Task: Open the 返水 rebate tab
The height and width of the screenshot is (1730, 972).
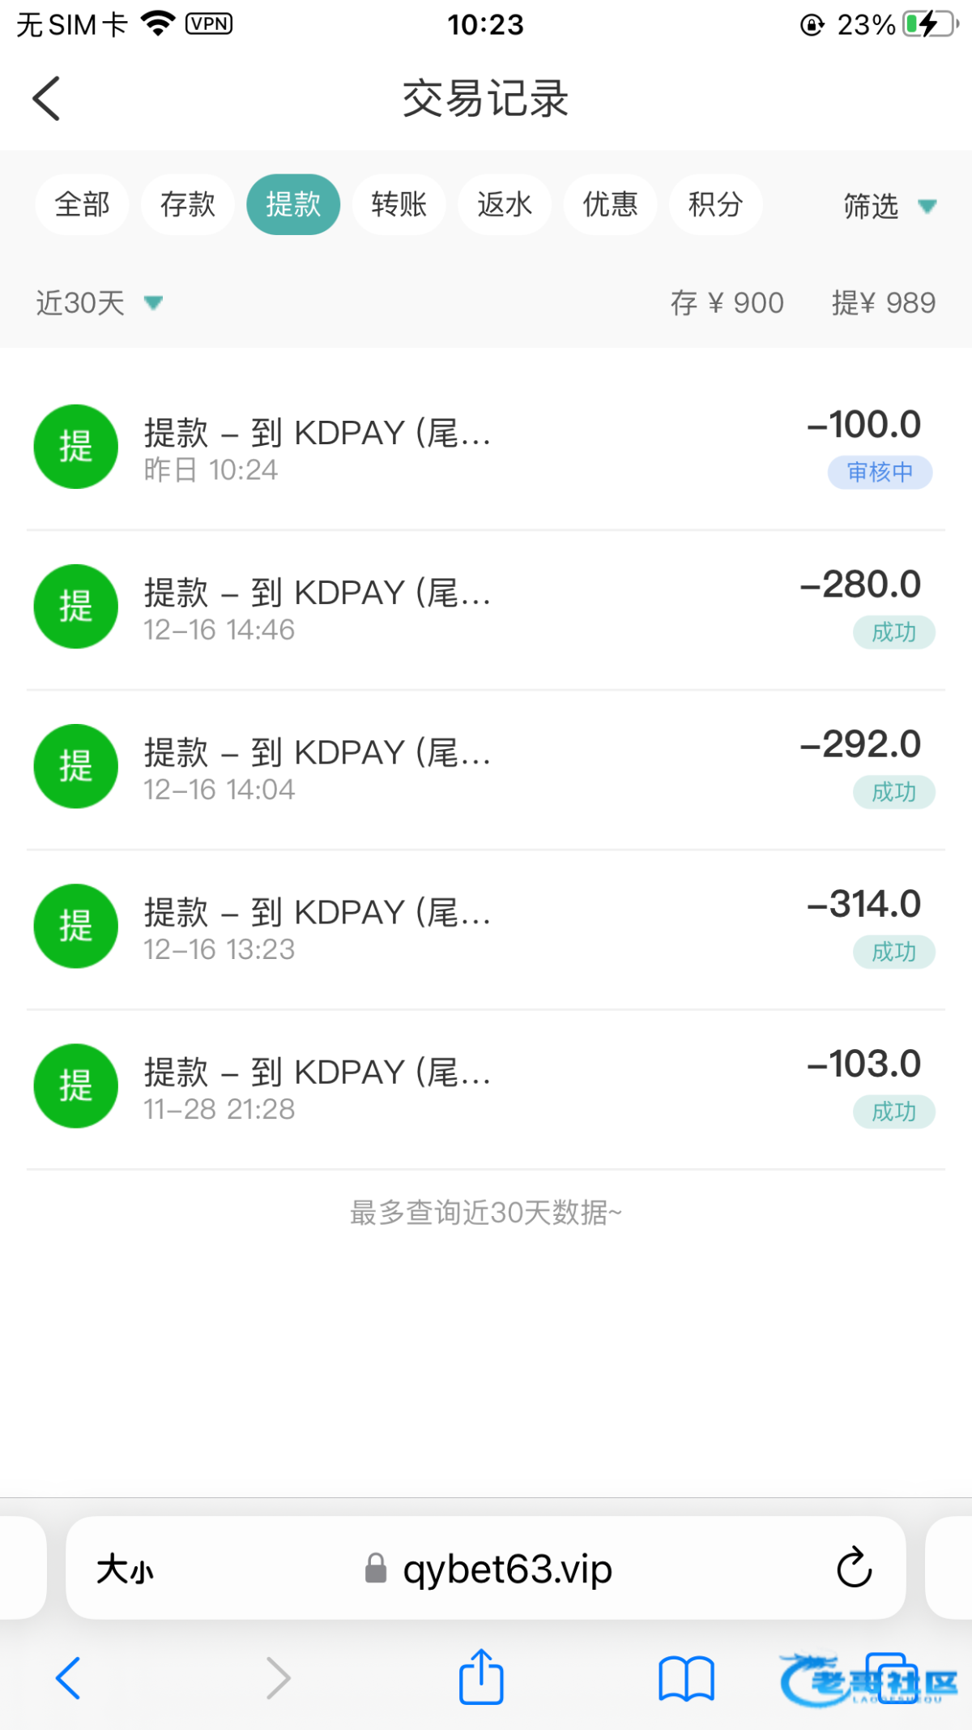Action: [x=504, y=204]
